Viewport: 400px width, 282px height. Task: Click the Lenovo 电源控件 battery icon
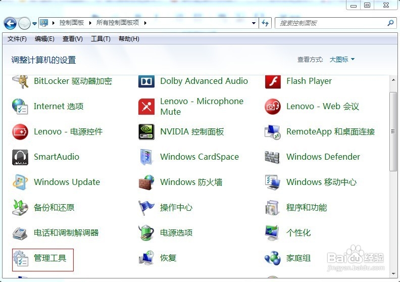coord(20,132)
